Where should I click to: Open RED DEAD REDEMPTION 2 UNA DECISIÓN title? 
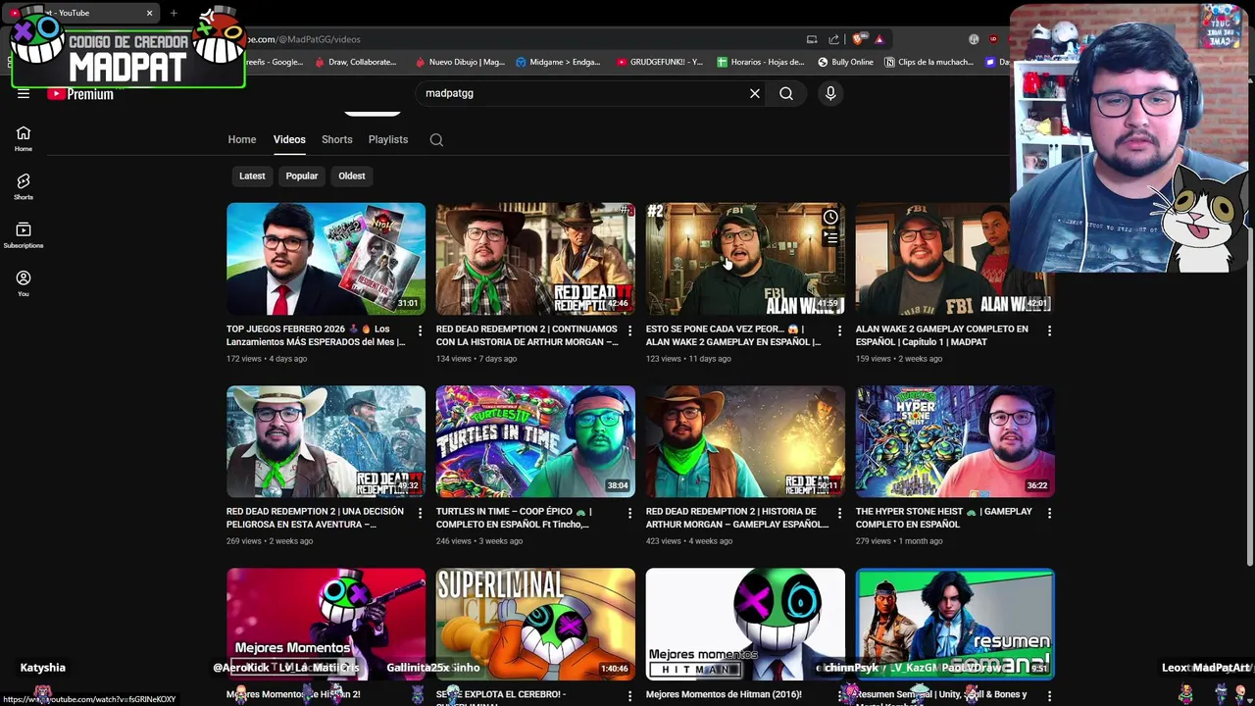[315, 518]
